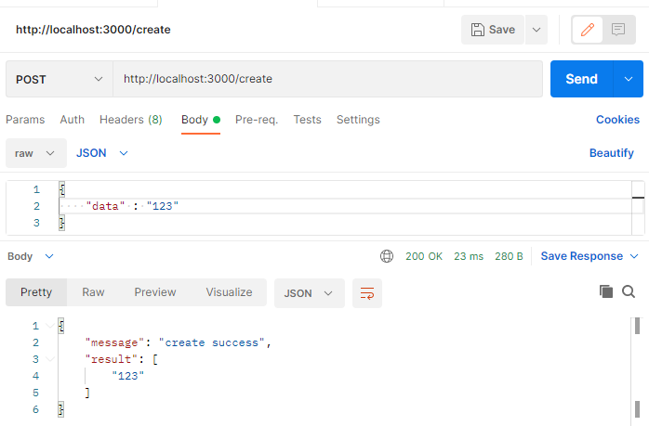Open search in response with magnifier icon
Viewport: 649px width, 426px height.
click(x=629, y=291)
